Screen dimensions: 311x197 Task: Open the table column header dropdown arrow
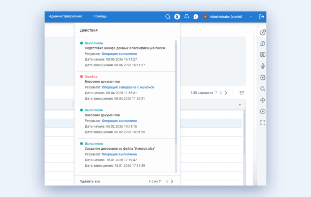pos(240,105)
